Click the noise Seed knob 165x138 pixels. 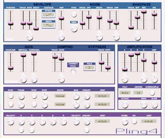coord(74,28)
